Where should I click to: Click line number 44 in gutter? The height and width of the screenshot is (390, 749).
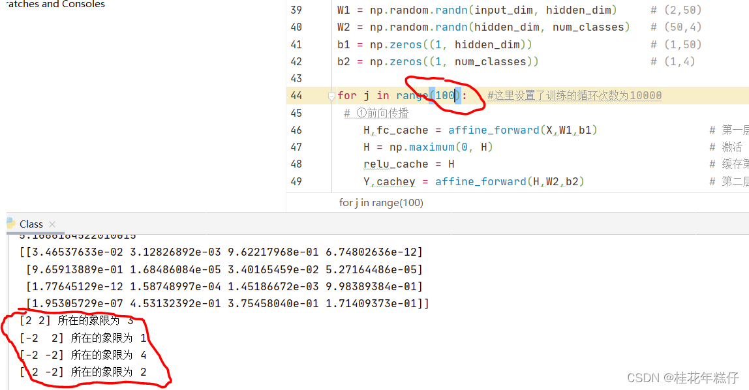coord(296,95)
